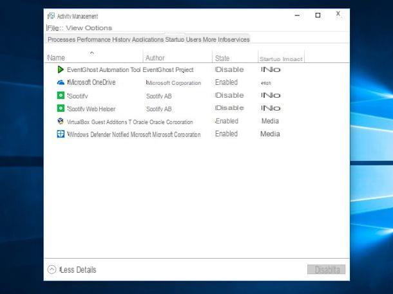The width and height of the screenshot is (393, 294).
Task: Click the Activity Management title bar icon
Action: coord(51,16)
